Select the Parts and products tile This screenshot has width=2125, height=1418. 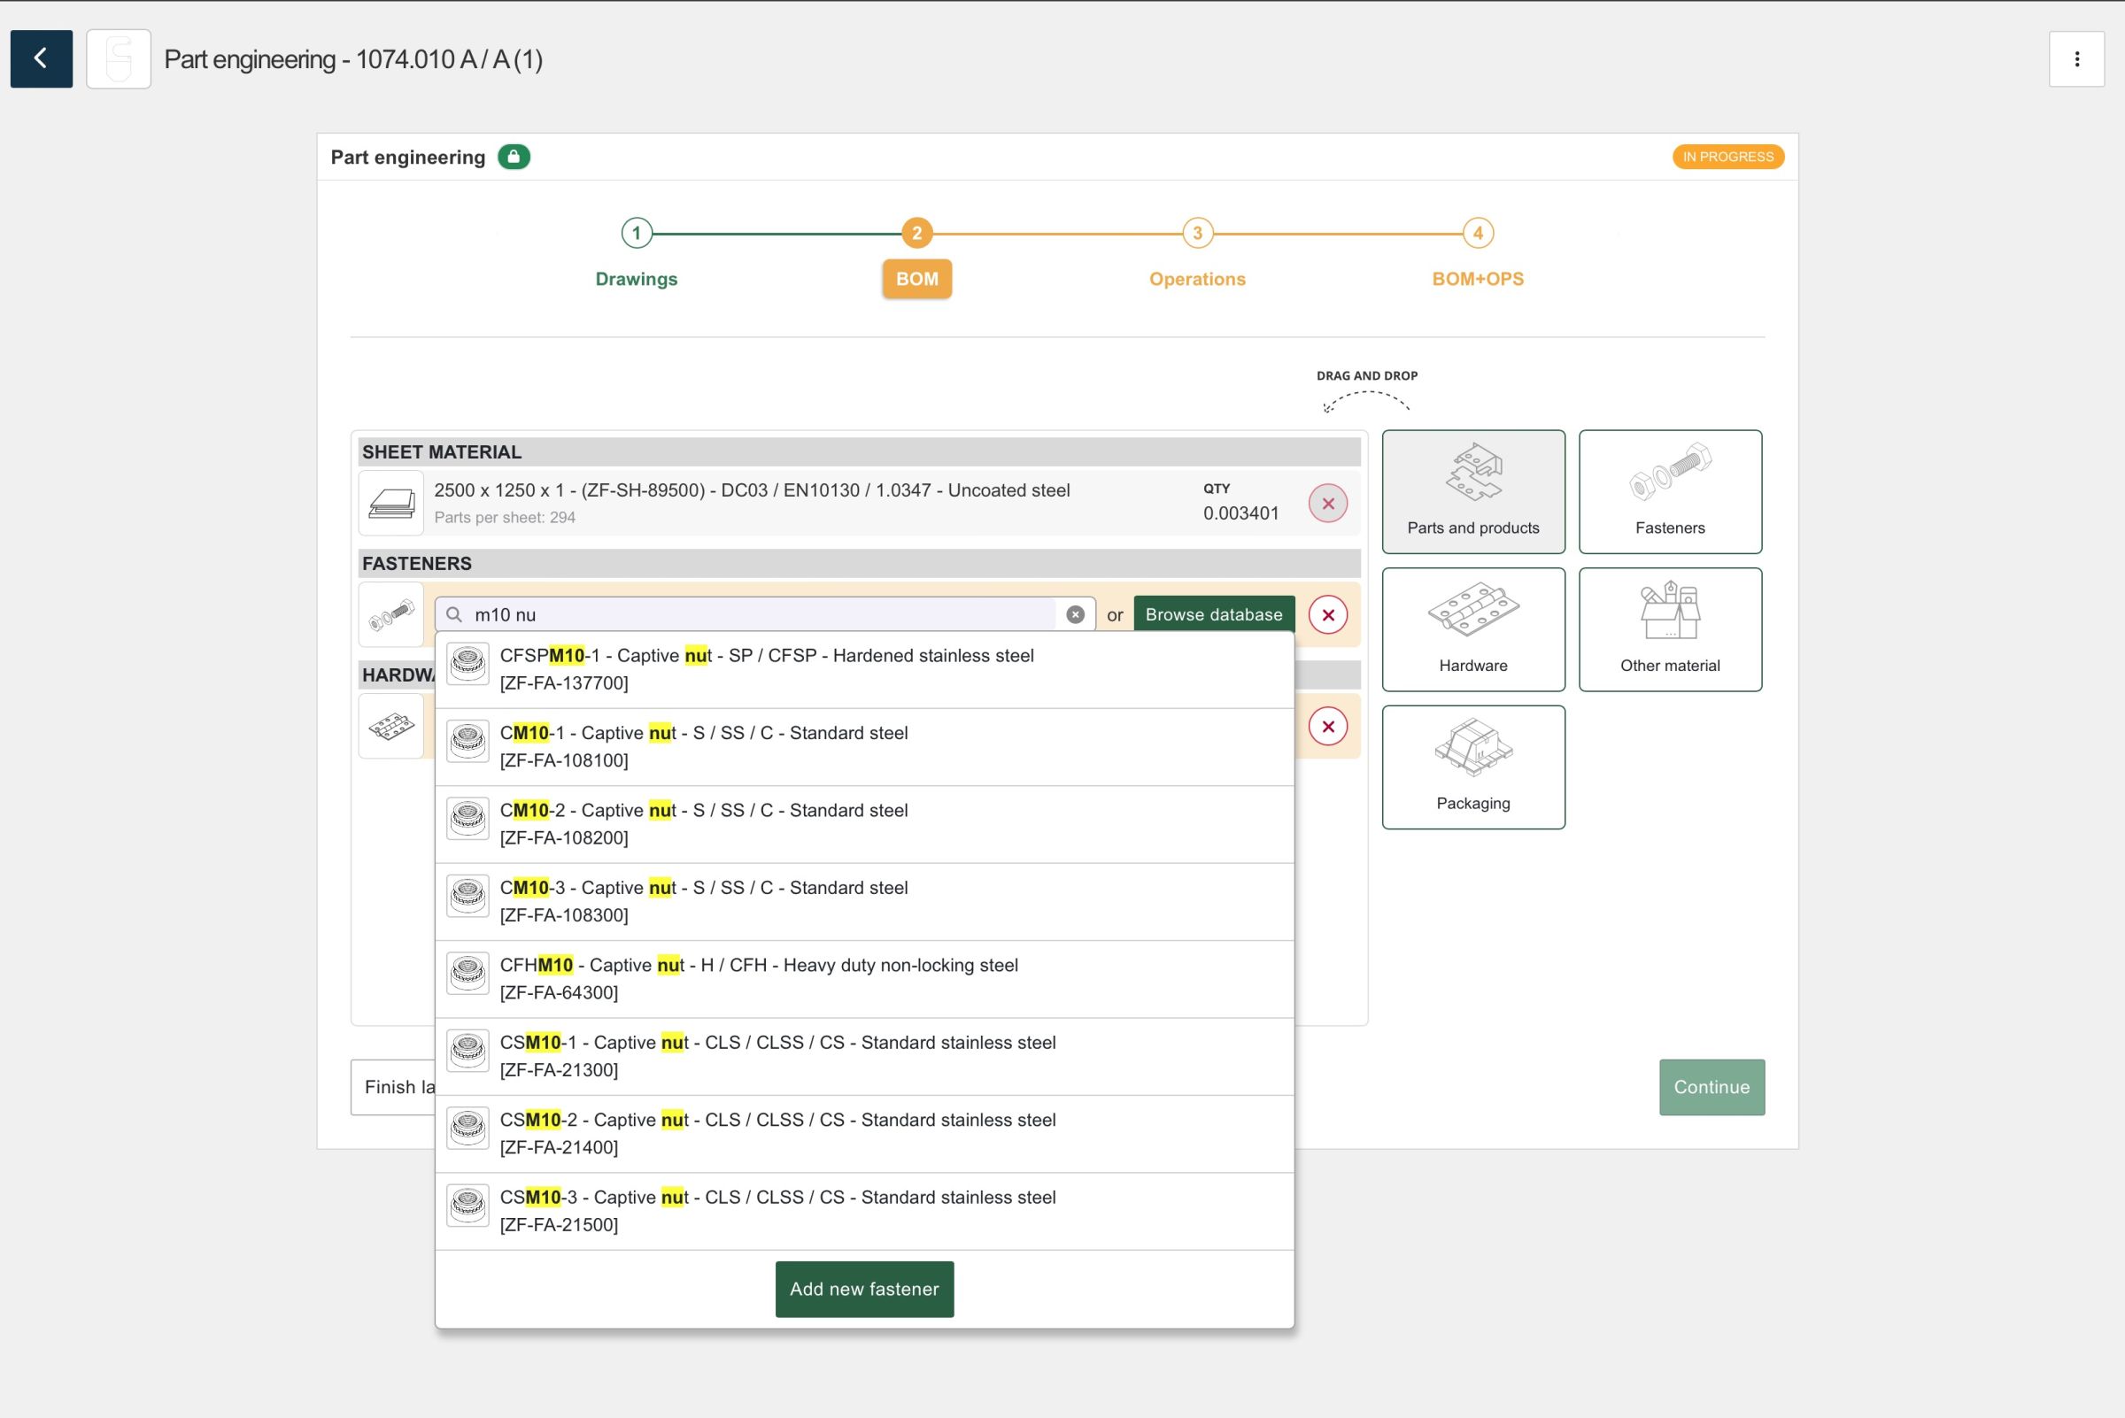click(1472, 491)
